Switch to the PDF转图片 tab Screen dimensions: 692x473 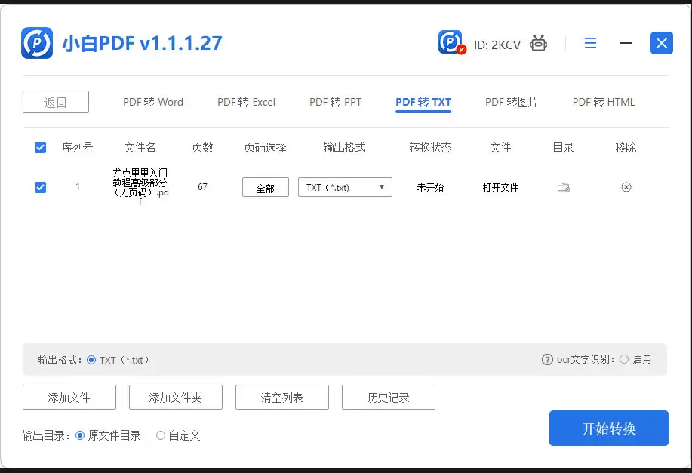tap(512, 102)
